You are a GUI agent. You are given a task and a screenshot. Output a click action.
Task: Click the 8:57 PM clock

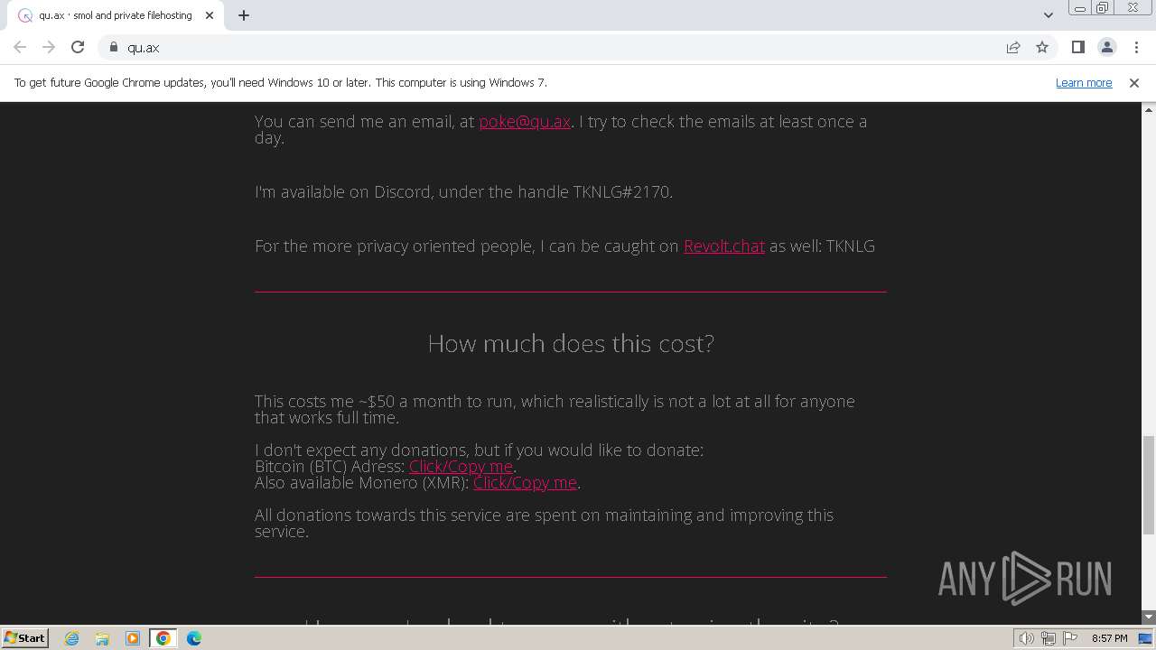[1109, 638]
